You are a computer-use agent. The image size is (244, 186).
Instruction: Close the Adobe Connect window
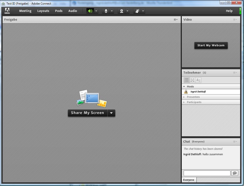pos(236,3)
